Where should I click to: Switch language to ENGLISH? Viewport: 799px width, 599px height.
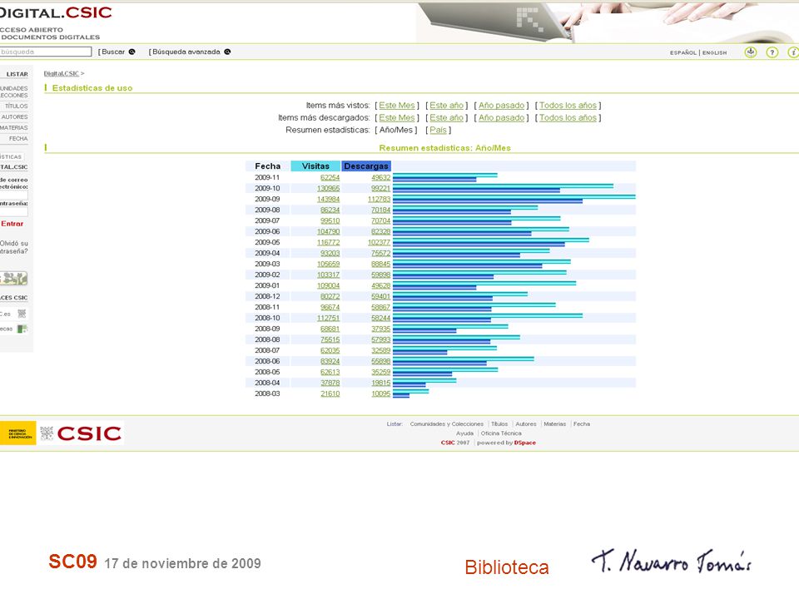tap(714, 52)
